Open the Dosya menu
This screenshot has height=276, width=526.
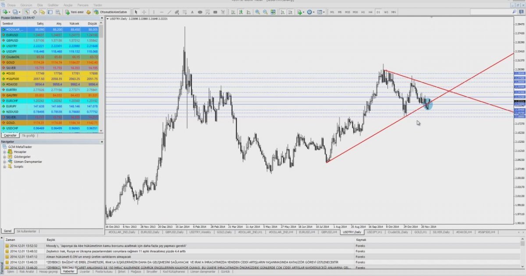coord(11,5)
